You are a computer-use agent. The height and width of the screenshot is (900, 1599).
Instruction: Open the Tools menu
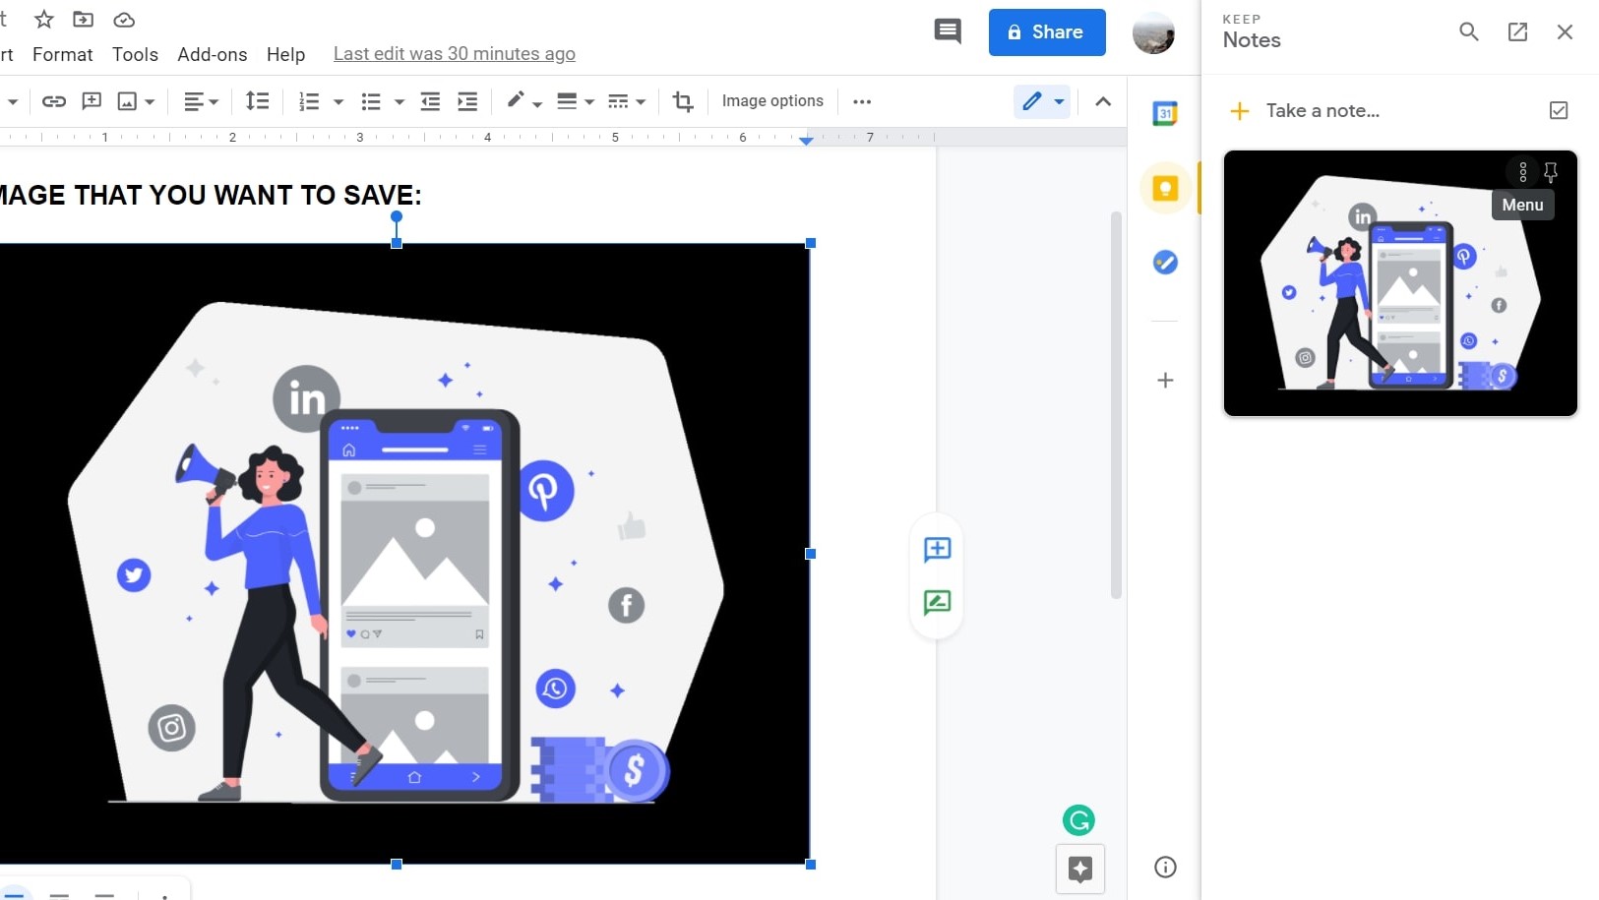click(x=135, y=54)
